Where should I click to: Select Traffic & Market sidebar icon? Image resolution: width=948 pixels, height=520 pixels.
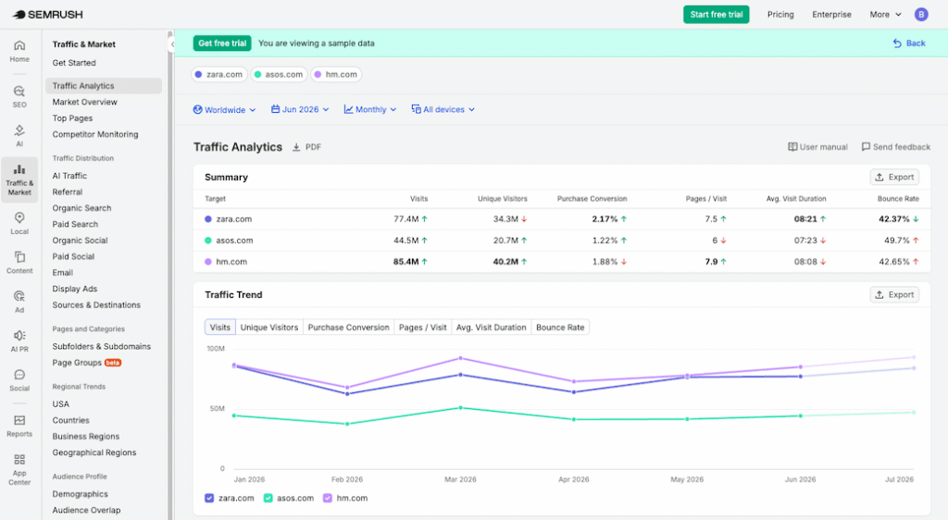(19, 180)
